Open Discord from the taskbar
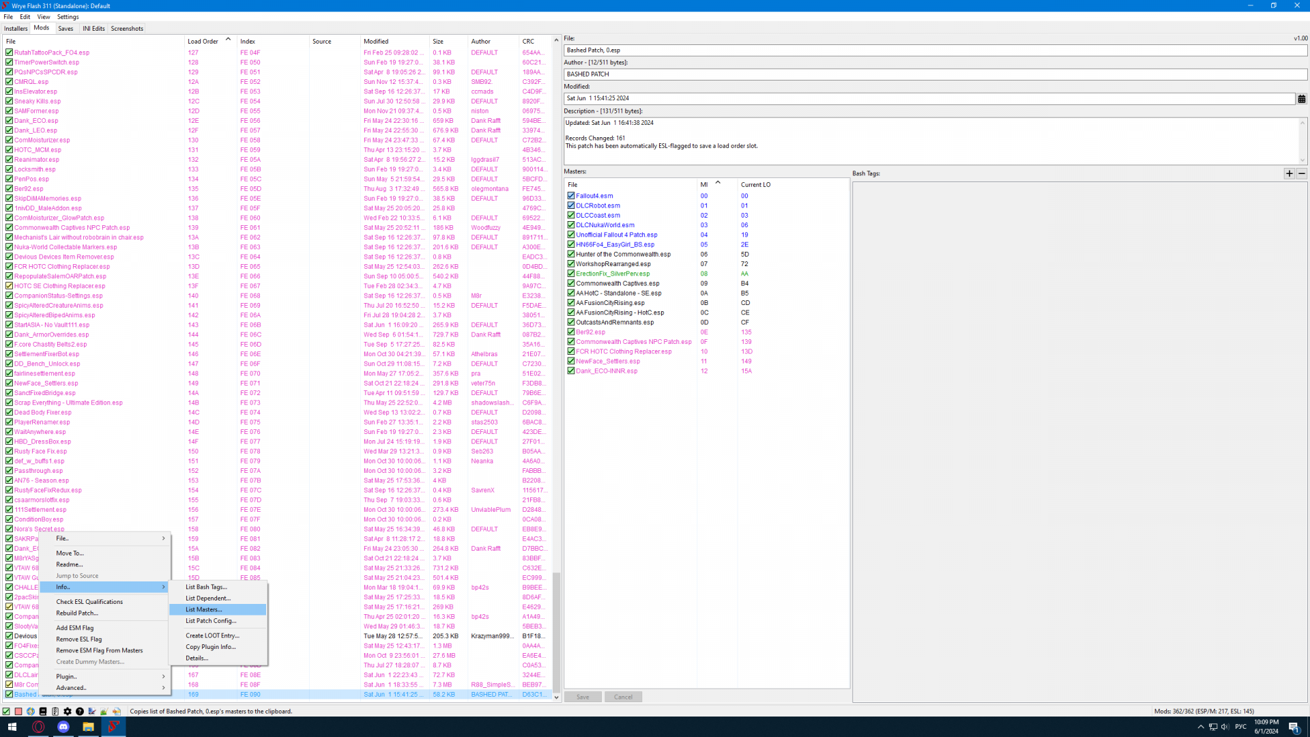 (x=63, y=727)
